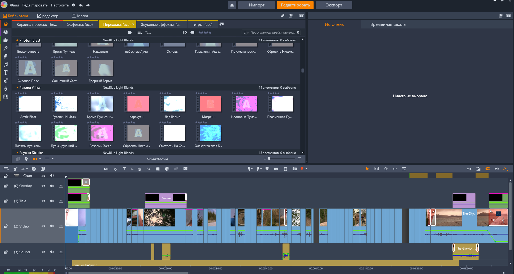Open multi-camera editor grid icon

pos(158,169)
